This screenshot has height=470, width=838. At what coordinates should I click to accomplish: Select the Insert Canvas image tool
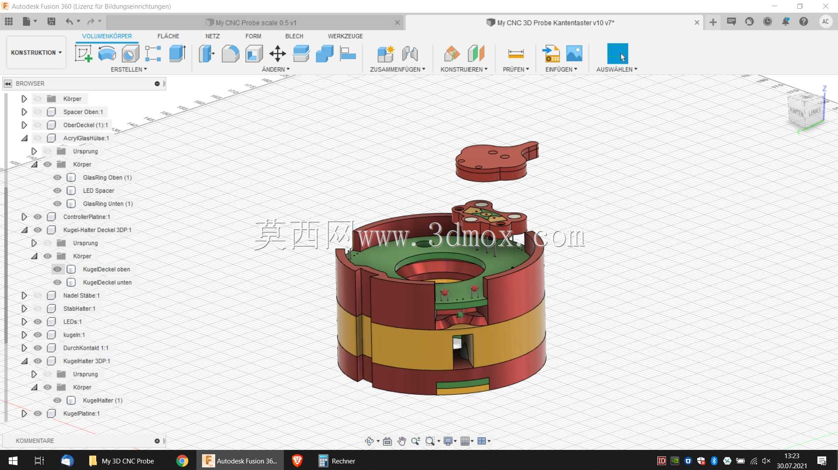(x=574, y=54)
